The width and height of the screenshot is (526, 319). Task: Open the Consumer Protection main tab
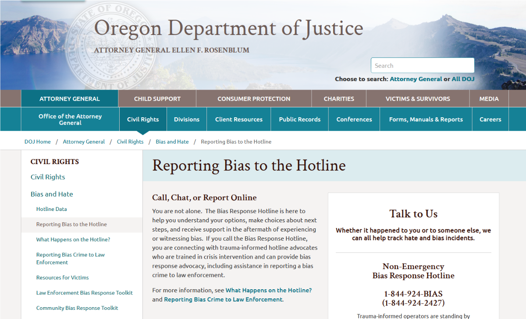[254, 99]
